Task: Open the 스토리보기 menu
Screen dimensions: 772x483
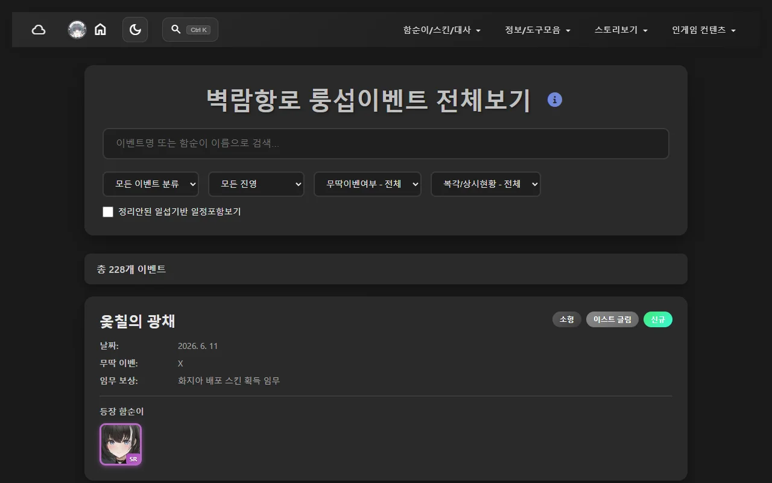Action: [621, 30]
